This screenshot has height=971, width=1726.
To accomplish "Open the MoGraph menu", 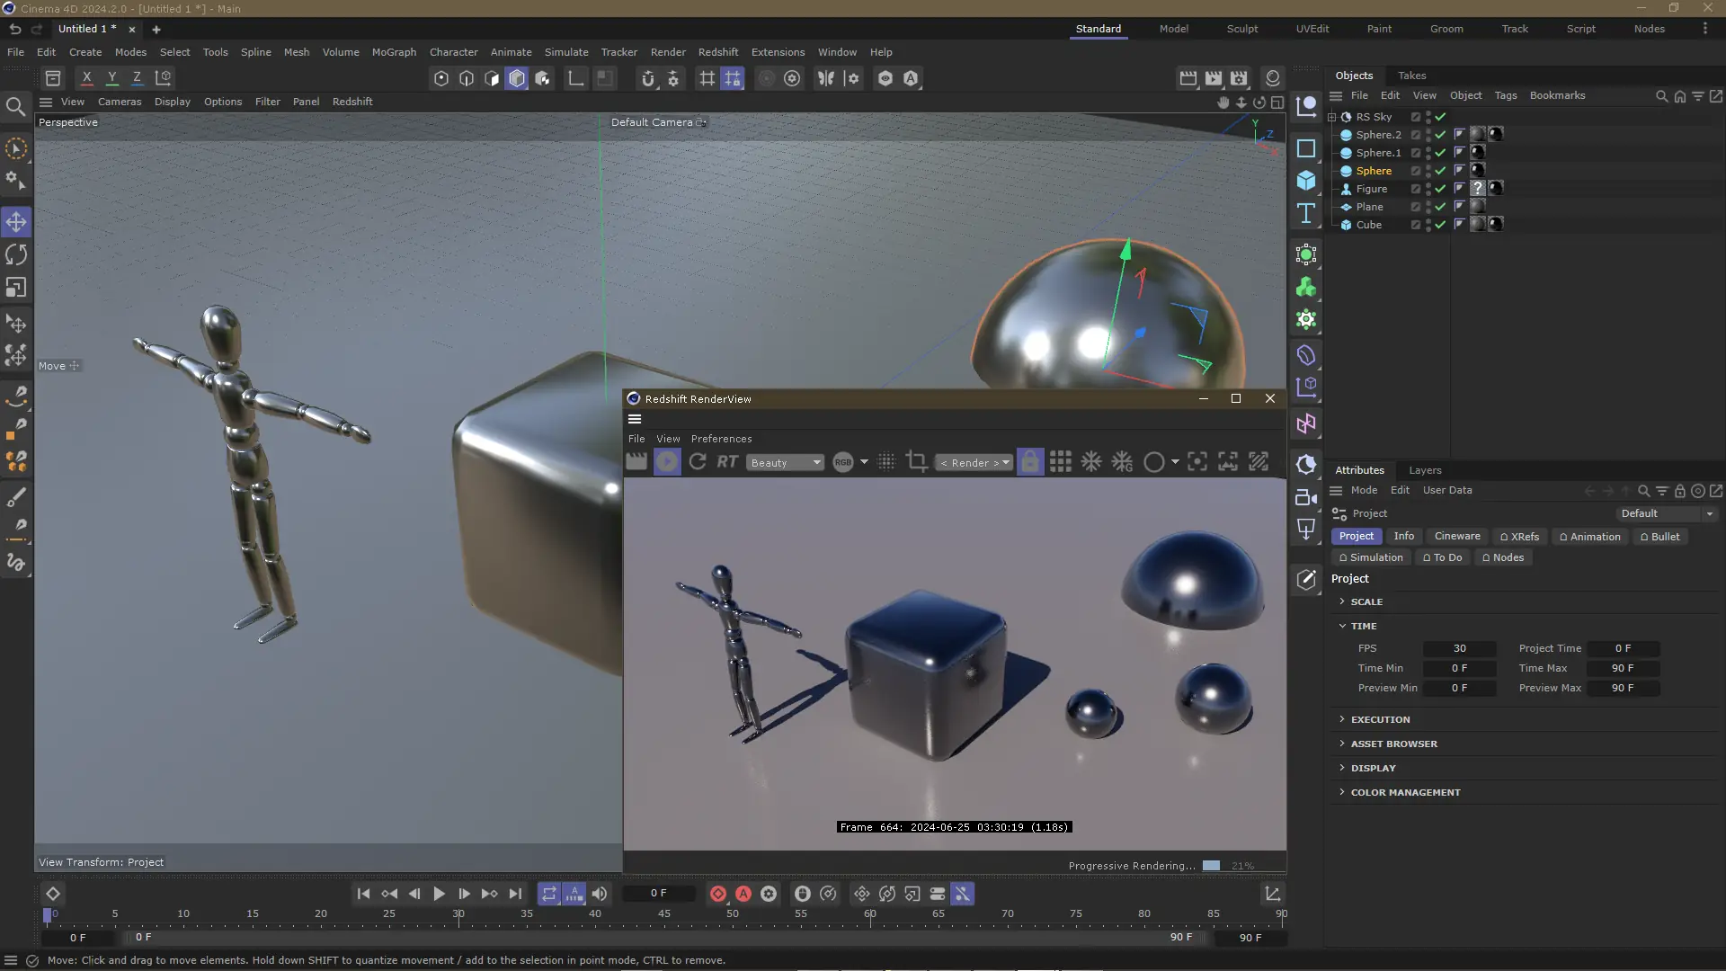I will pos(394,52).
